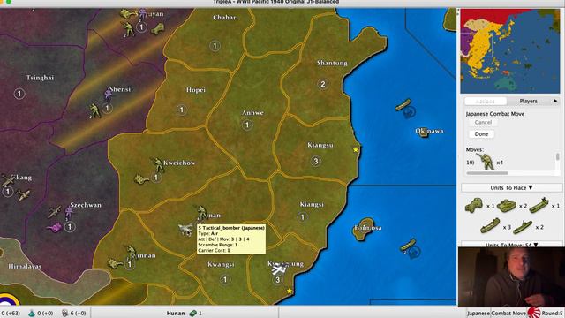
Task: Click the Anhwe territory label
Action: [252, 113]
